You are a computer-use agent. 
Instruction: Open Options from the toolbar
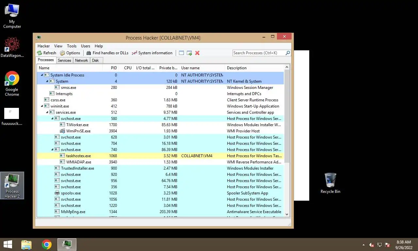70,53
